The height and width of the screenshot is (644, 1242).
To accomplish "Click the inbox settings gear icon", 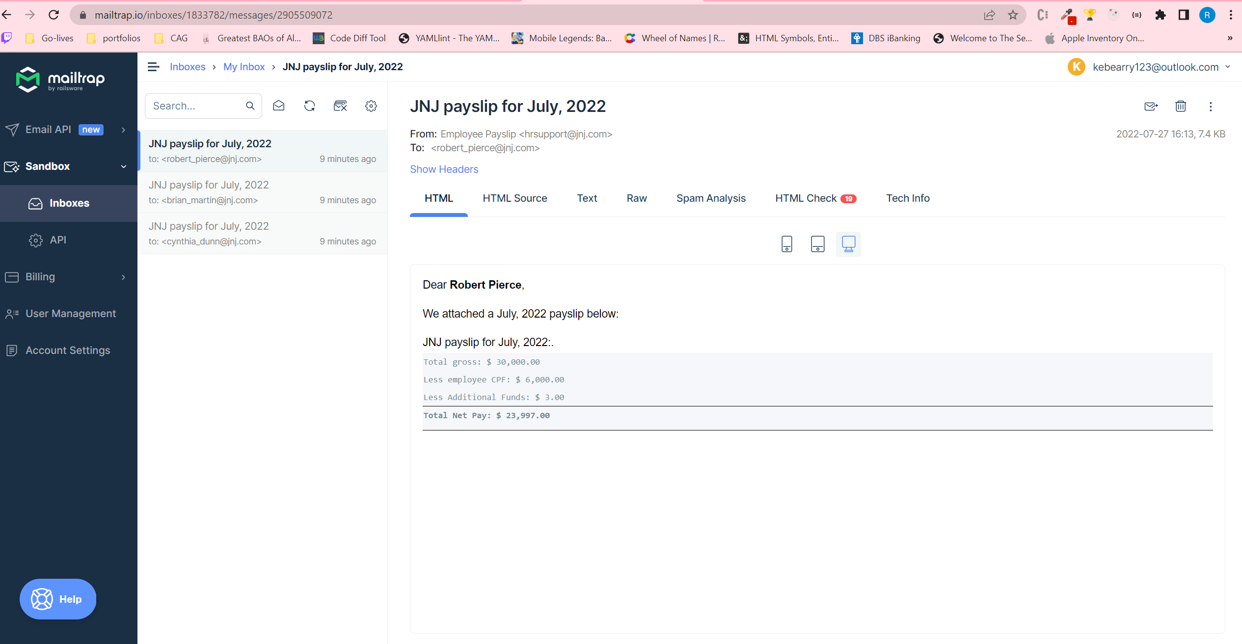I will [371, 105].
